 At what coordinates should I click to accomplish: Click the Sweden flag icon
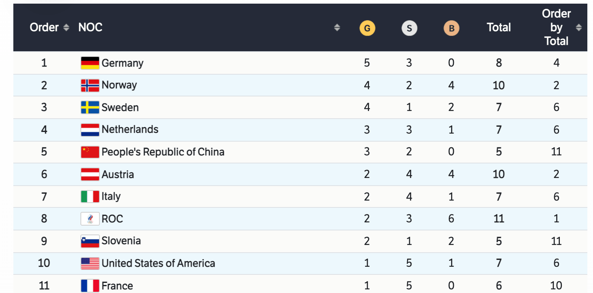pyautogui.click(x=90, y=107)
